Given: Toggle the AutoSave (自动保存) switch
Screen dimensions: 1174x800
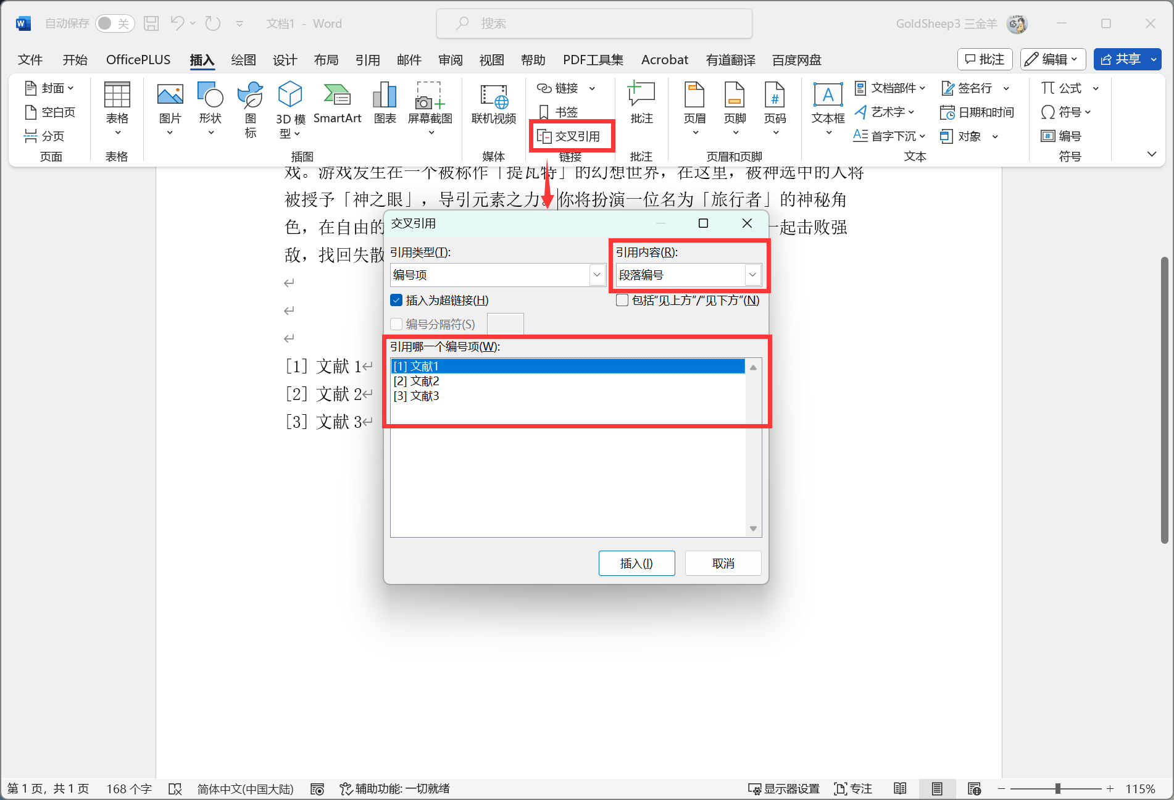Looking at the screenshot, I should tap(115, 23).
